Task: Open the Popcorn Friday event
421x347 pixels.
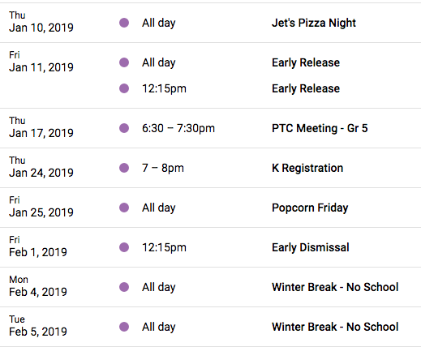Action: [310, 208]
